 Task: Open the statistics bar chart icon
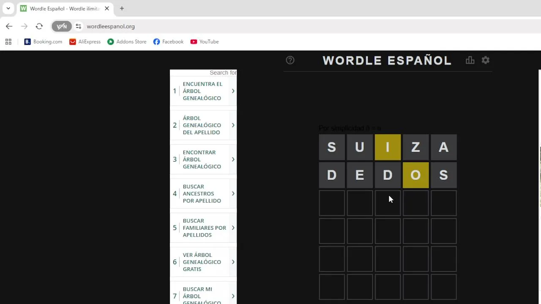(x=470, y=60)
